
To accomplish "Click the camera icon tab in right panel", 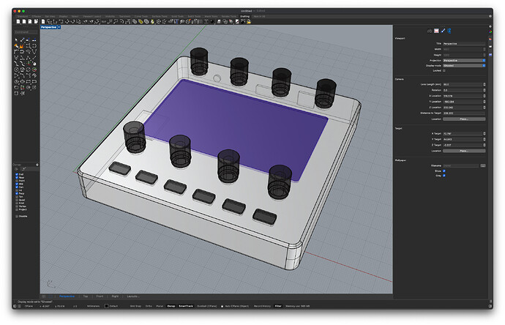I will [430, 31].
